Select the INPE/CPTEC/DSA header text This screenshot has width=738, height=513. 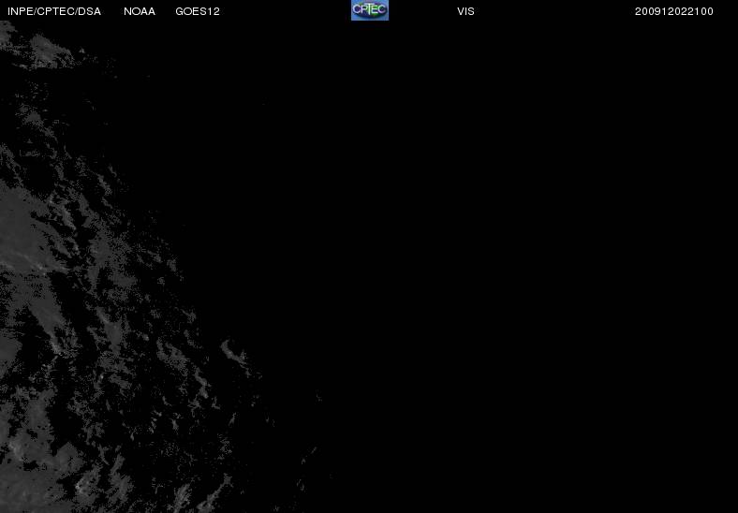(x=54, y=11)
